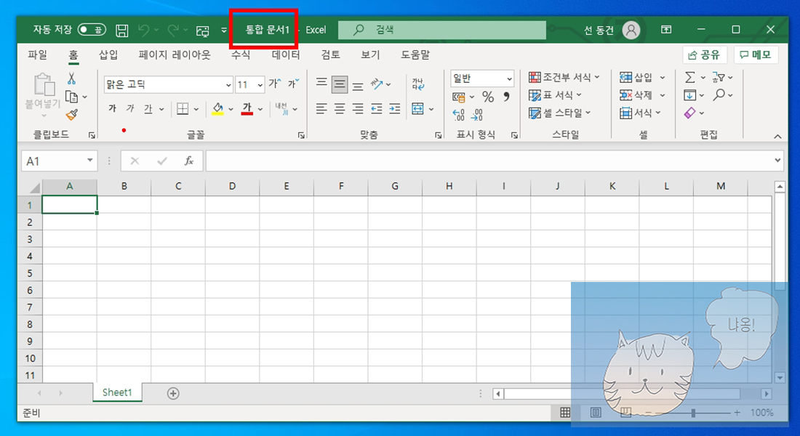Viewport: 800px width, 436px height.
Task: Open Ribbon Display Options icon
Action: click(665, 30)
